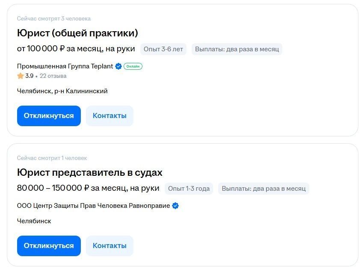
Task: Click the Челябинск, р-н Калининский location
Action: (x=62, y=91)
